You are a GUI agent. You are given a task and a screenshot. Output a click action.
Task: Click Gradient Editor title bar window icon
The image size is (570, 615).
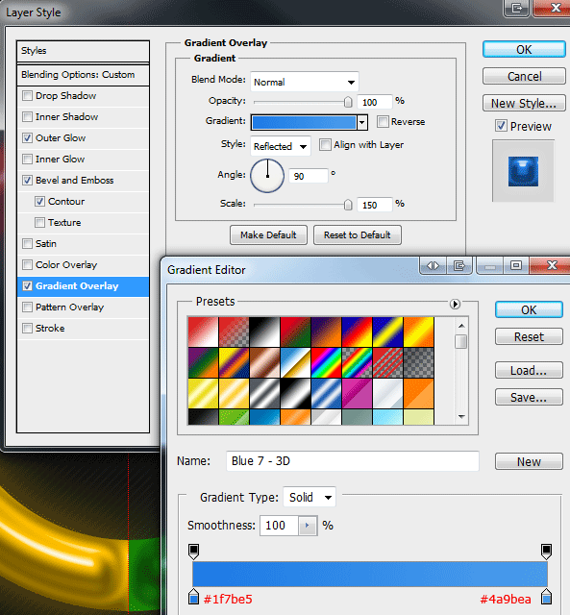pos(459,266)
